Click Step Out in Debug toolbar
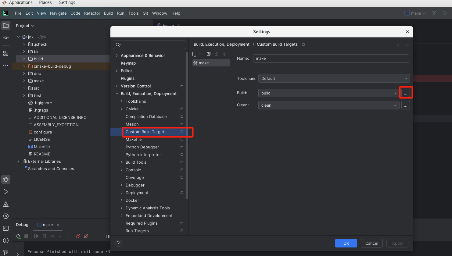Image resolution: width=452 pixels, height=256 pixels. click(x=68, y=236)
